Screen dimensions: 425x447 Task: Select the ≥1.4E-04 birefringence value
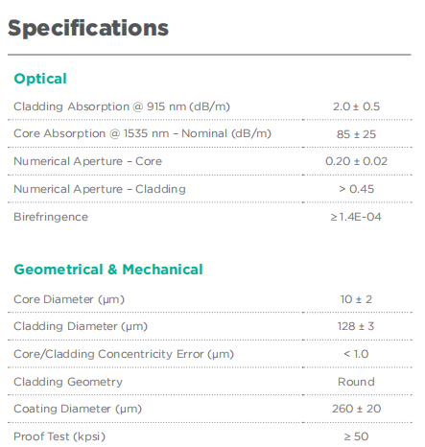tap(356, 217)
